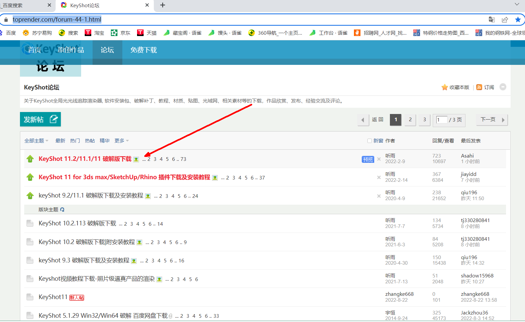Jump to page 73 of KeyShot 11.2 thread
Viewport: 525px width, 322px height.
pos(183,159)
